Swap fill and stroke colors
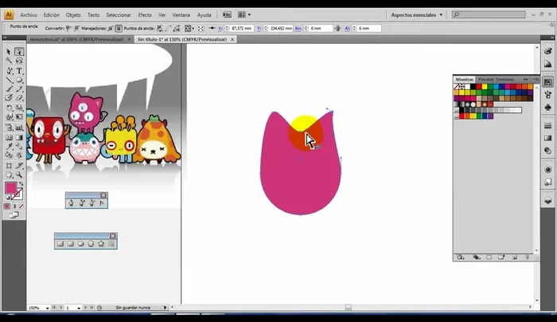 pos(21,183)
